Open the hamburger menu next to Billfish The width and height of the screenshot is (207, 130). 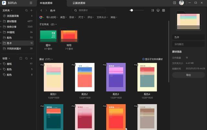[31, 3]
